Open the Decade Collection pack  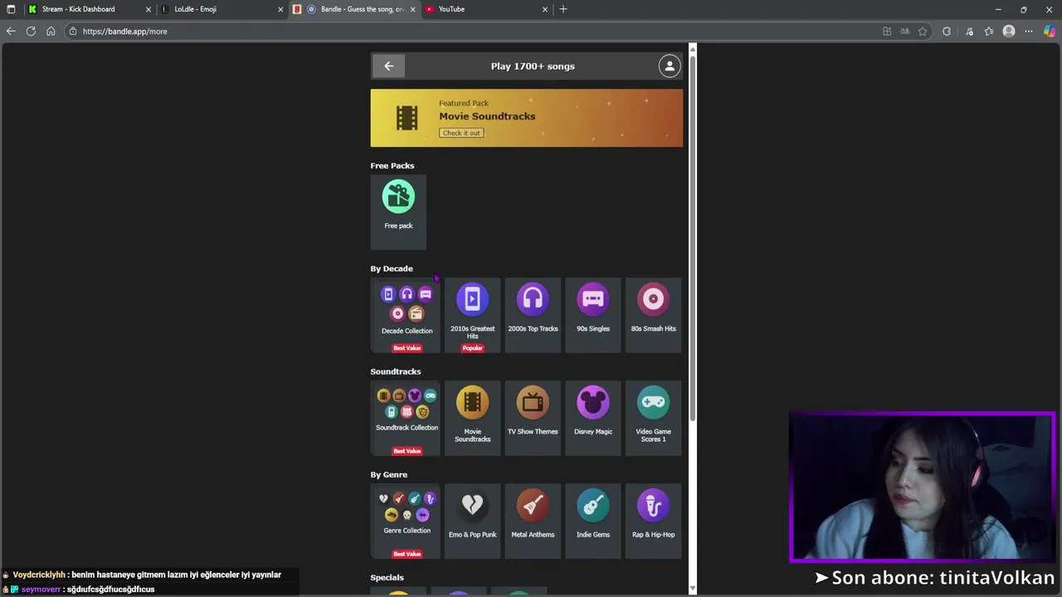[407, 316]
